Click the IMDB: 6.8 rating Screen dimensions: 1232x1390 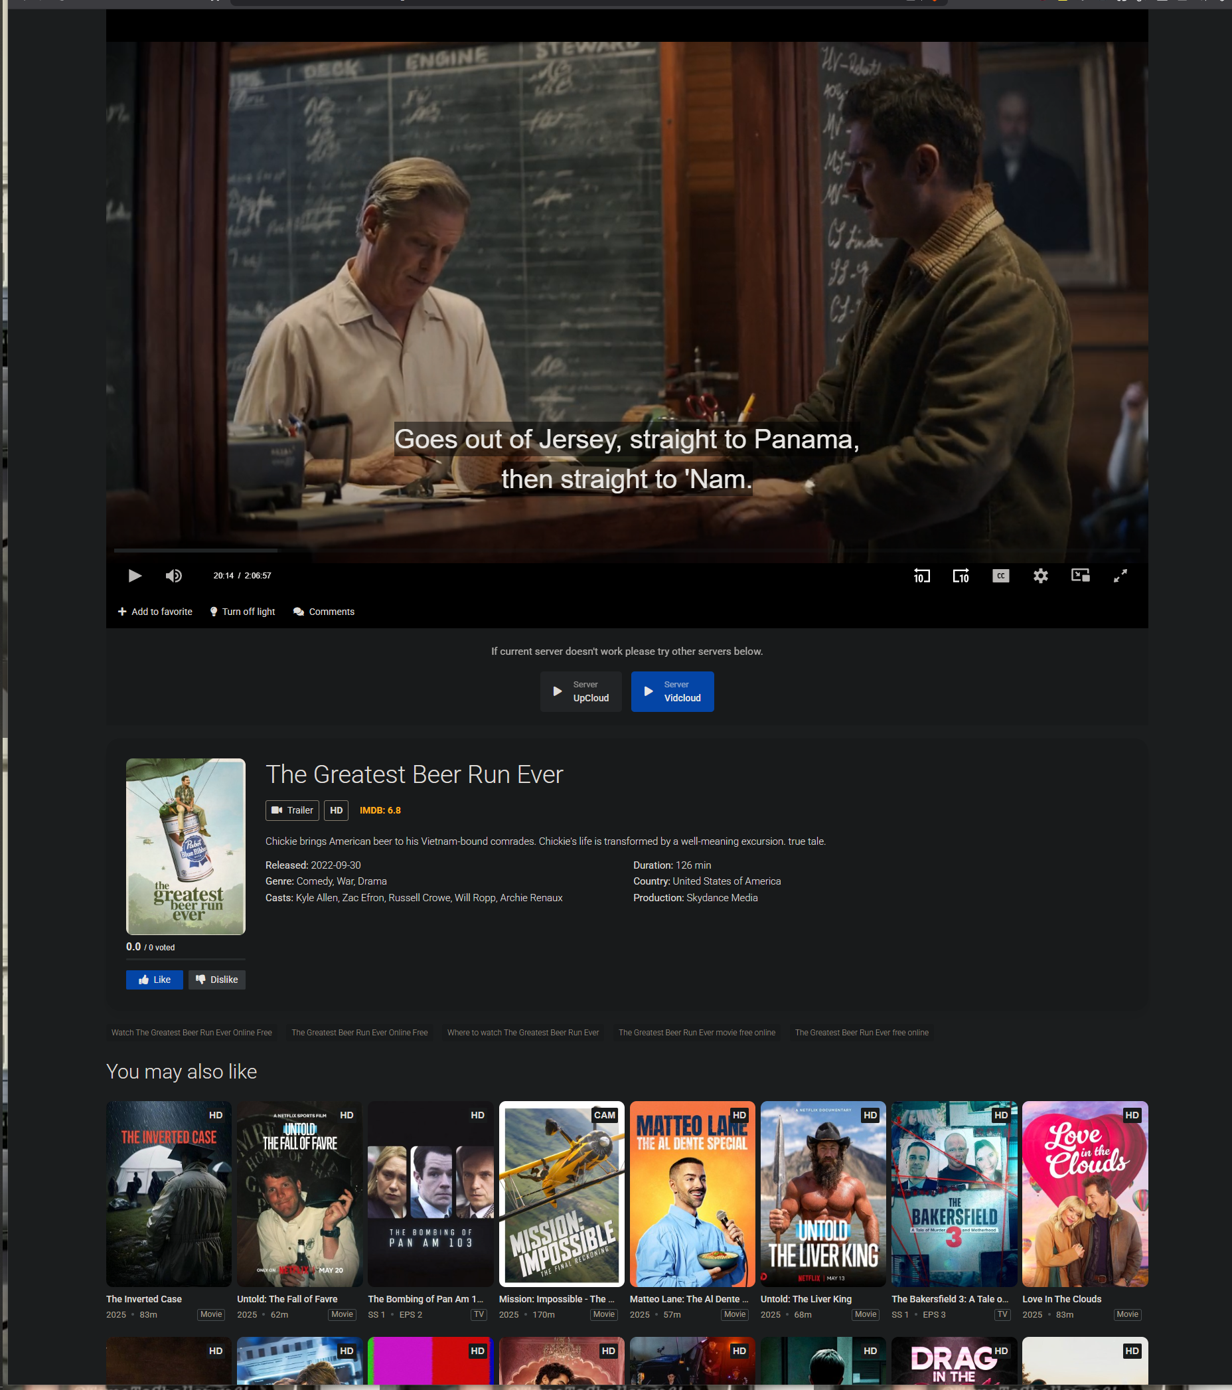point(380,810)
